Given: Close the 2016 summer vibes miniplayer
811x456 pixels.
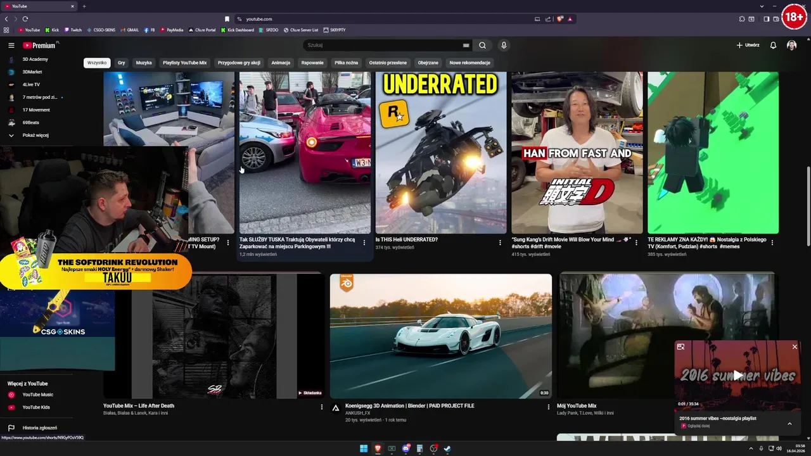Looking at the screenshot, I should pos(795,347).
